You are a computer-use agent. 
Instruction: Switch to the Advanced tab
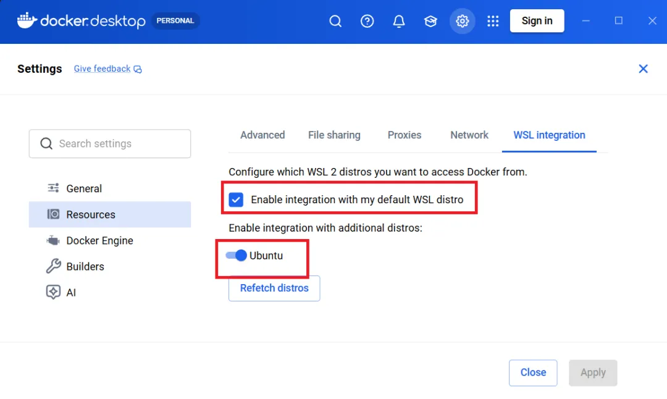pyautogui.click(x=262, y=135)
